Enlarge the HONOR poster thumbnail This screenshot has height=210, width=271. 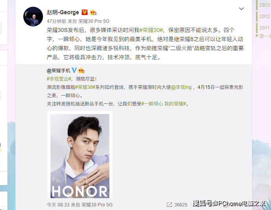(x=80, y=155)
